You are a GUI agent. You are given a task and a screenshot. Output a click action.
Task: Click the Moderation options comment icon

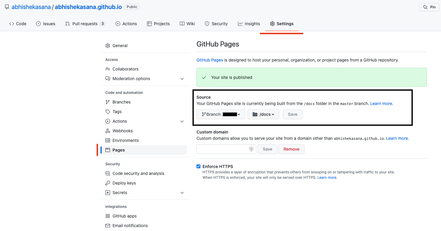[108, 79]
